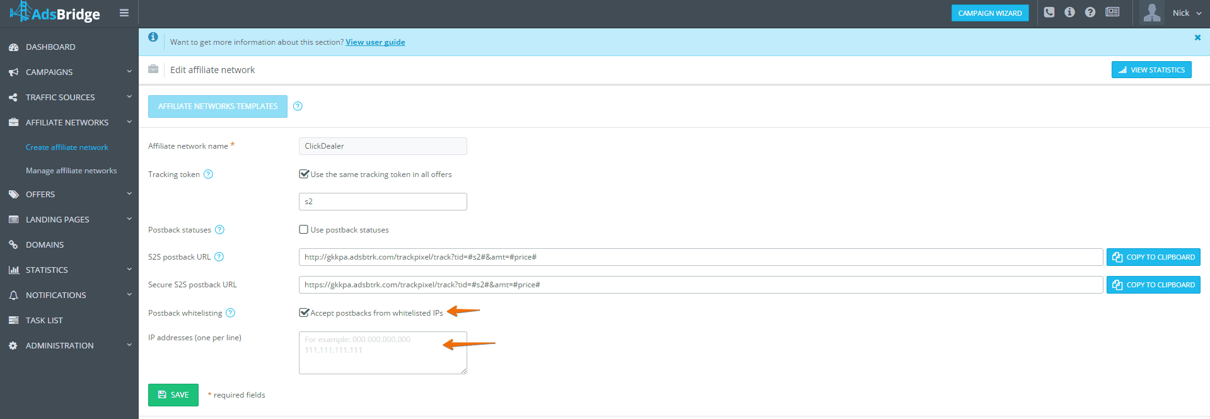Open the Nick user dropdown

tap(1187, 13)
